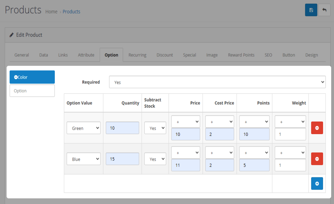
Task: Click the Products breadcrumb link
Action: click(x=71, y=12)
